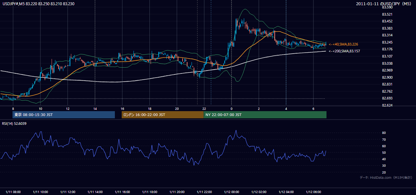Click price axis value 83.452
The image size is (416, 195).
387,21
